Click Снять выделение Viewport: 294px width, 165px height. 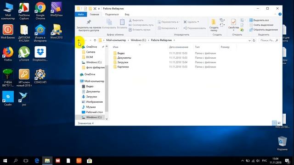coord(261,25)
